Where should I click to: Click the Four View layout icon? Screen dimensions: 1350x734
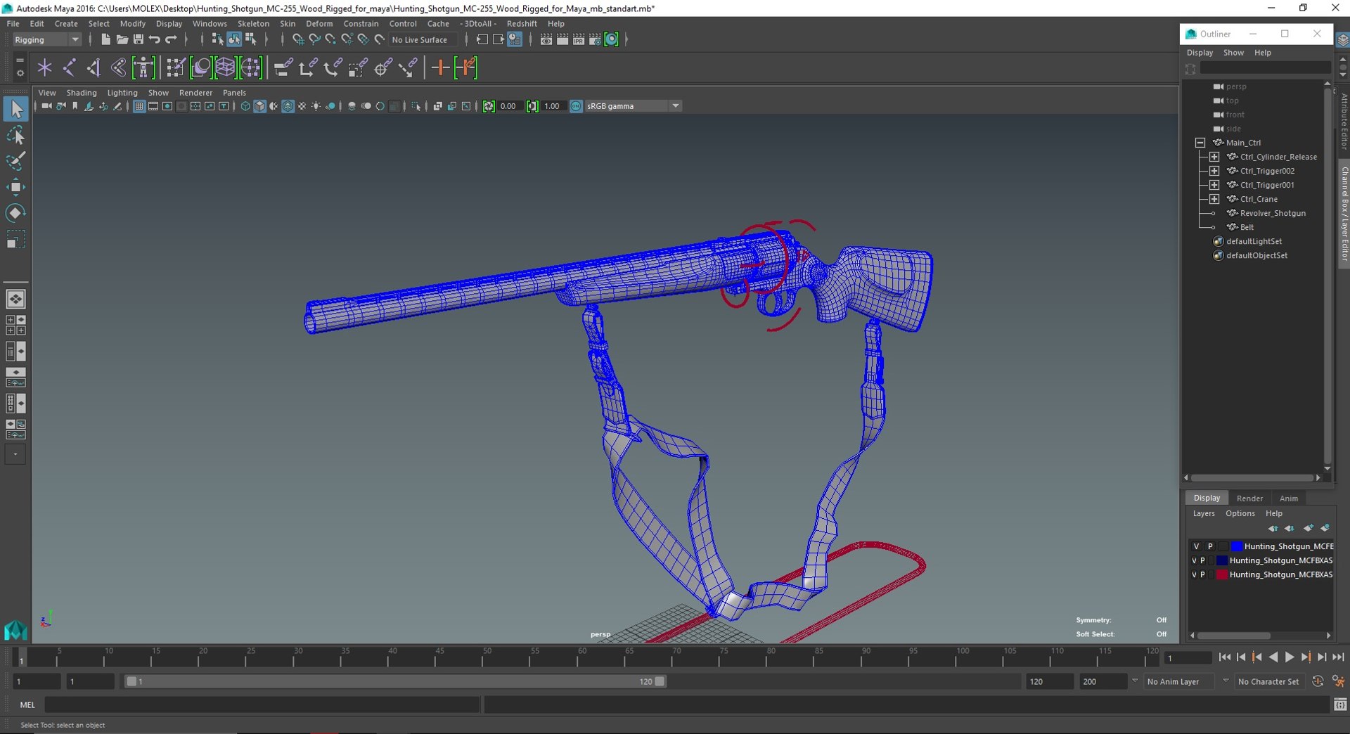(15, 325)
